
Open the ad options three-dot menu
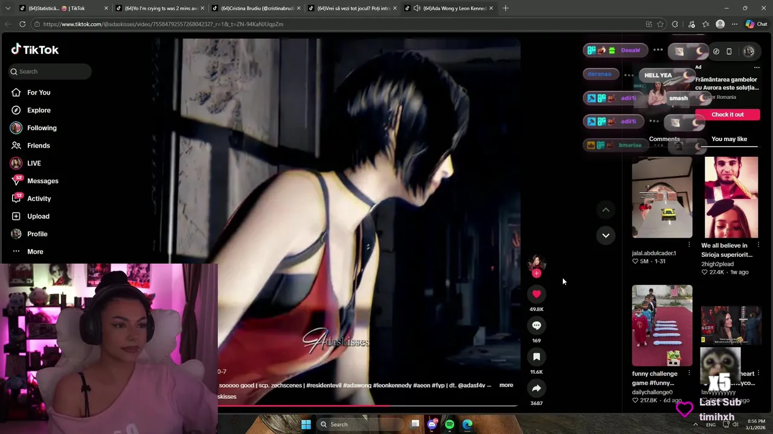tap(756, 68)
